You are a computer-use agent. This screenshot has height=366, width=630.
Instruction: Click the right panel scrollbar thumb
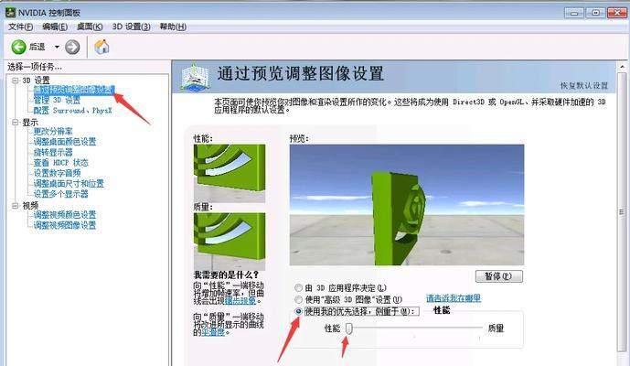622,212
